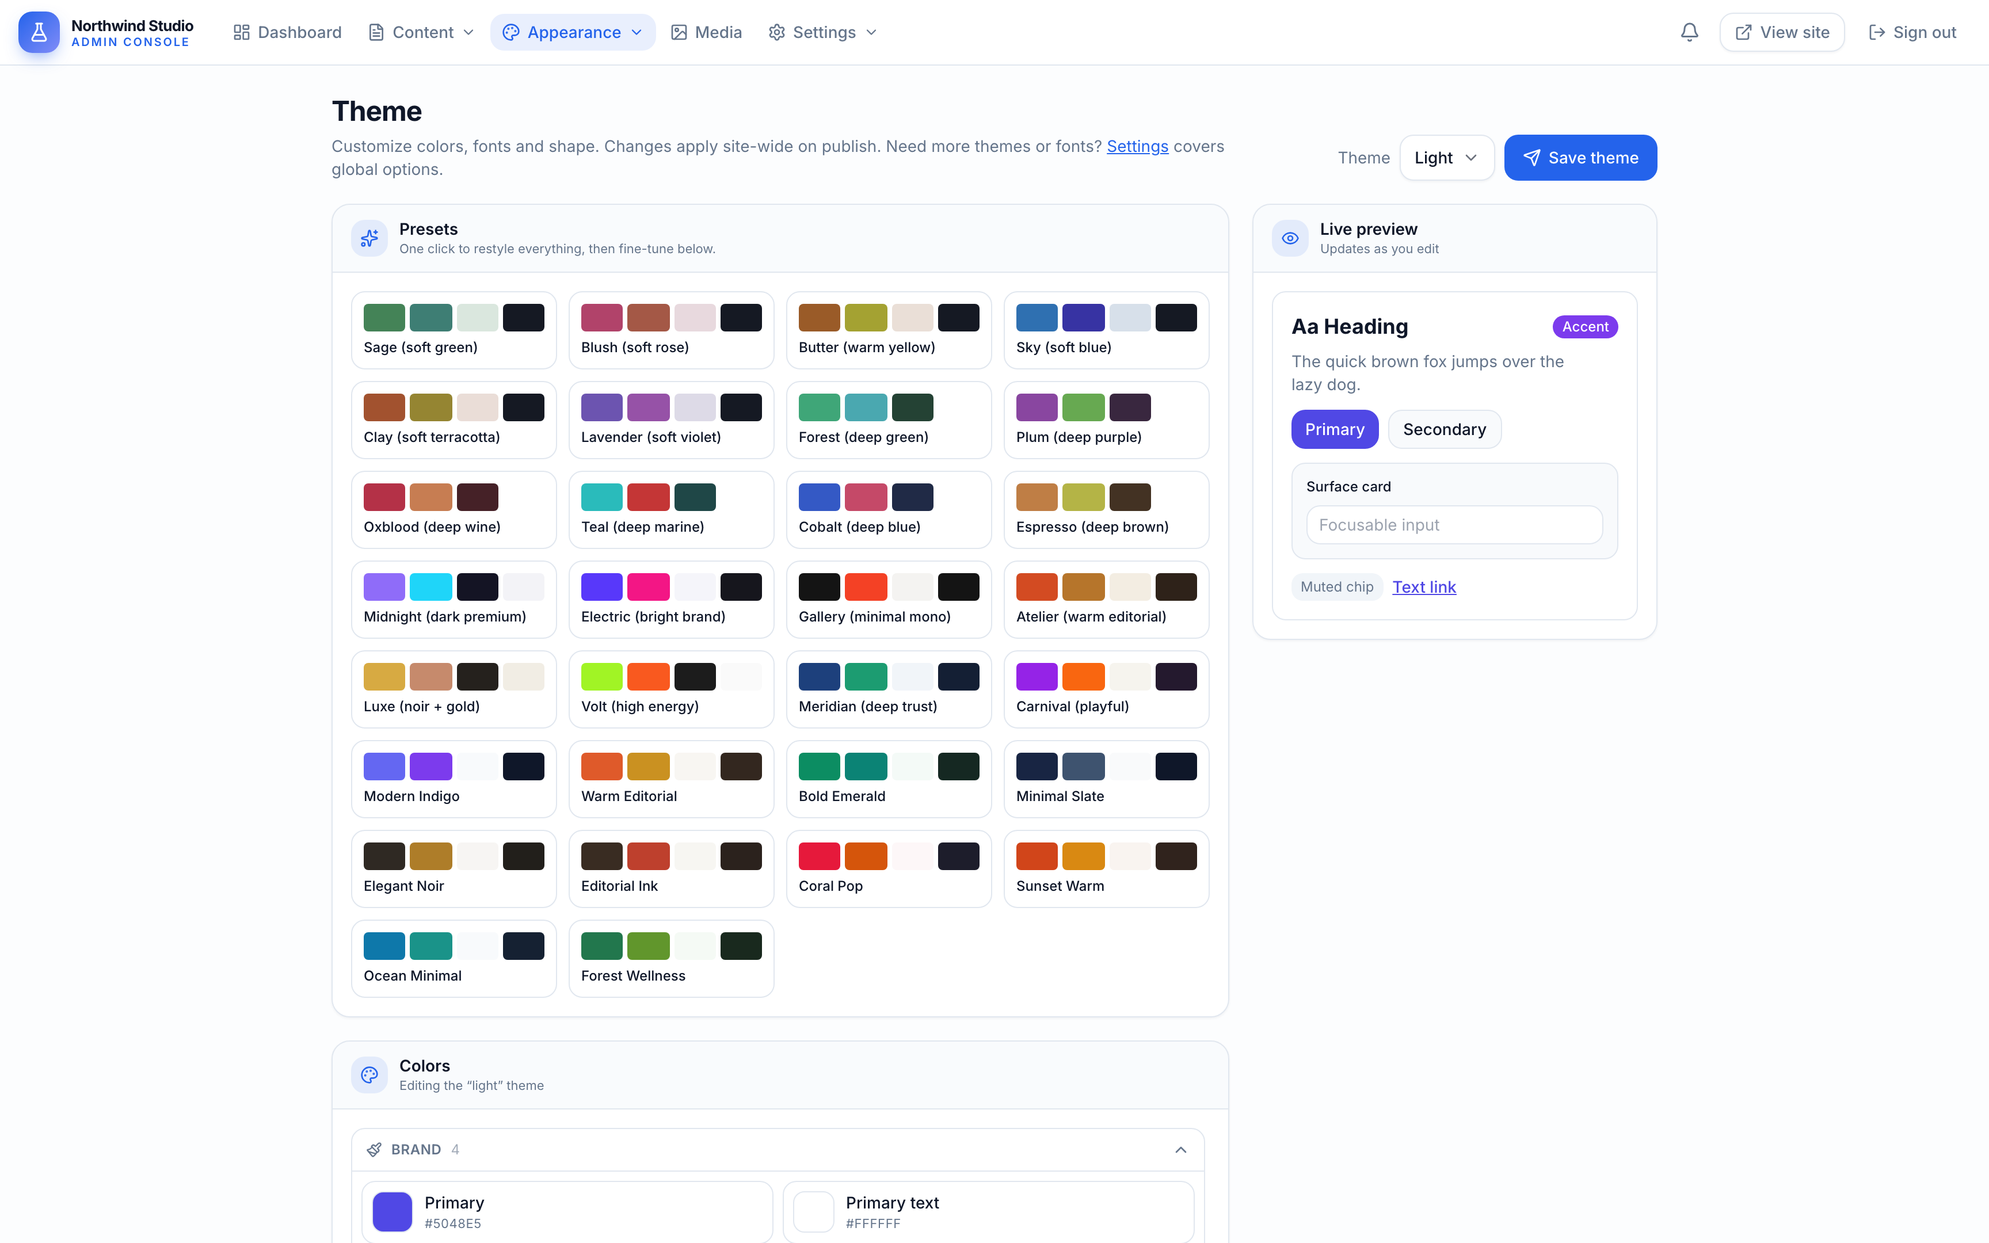Click the Appearance palette icon
Viewport: 1989px width, 1243px height.
[x=510, y=32]
